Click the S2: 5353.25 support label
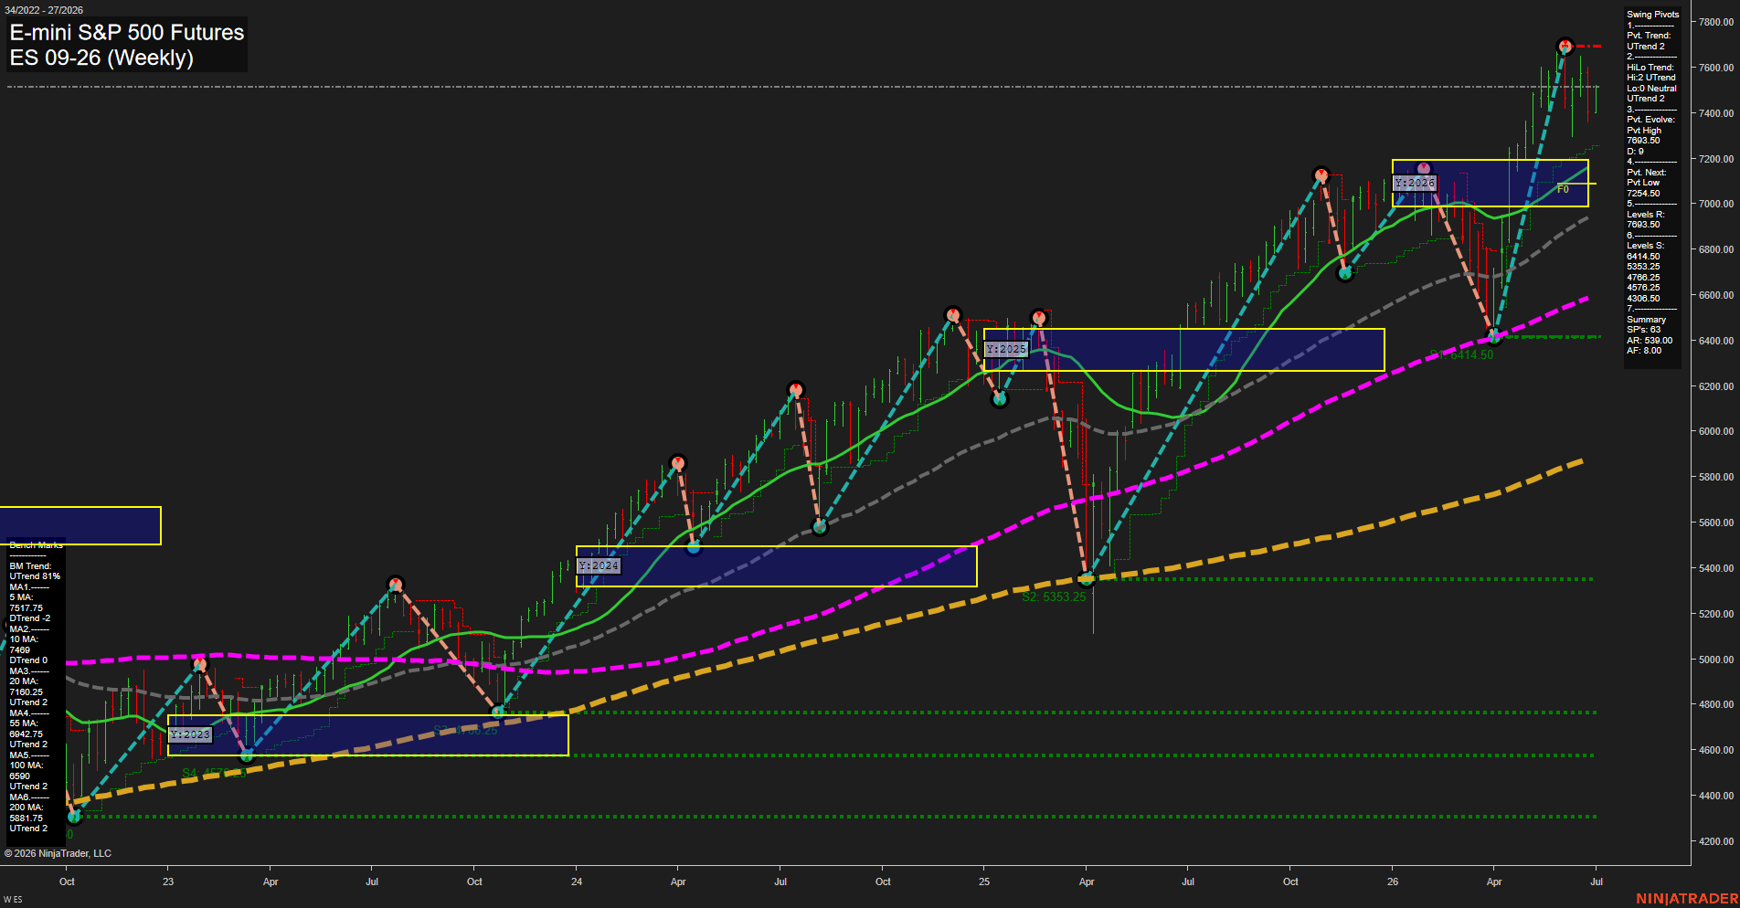This screenshot has height=908, width=1740. 1054,597
